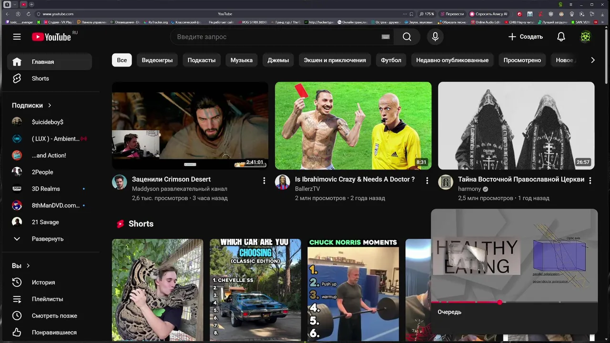The height and width of the screenshot is (343, 610).
Task: Show more filter chips with right arrow
Action: point(593,60)
